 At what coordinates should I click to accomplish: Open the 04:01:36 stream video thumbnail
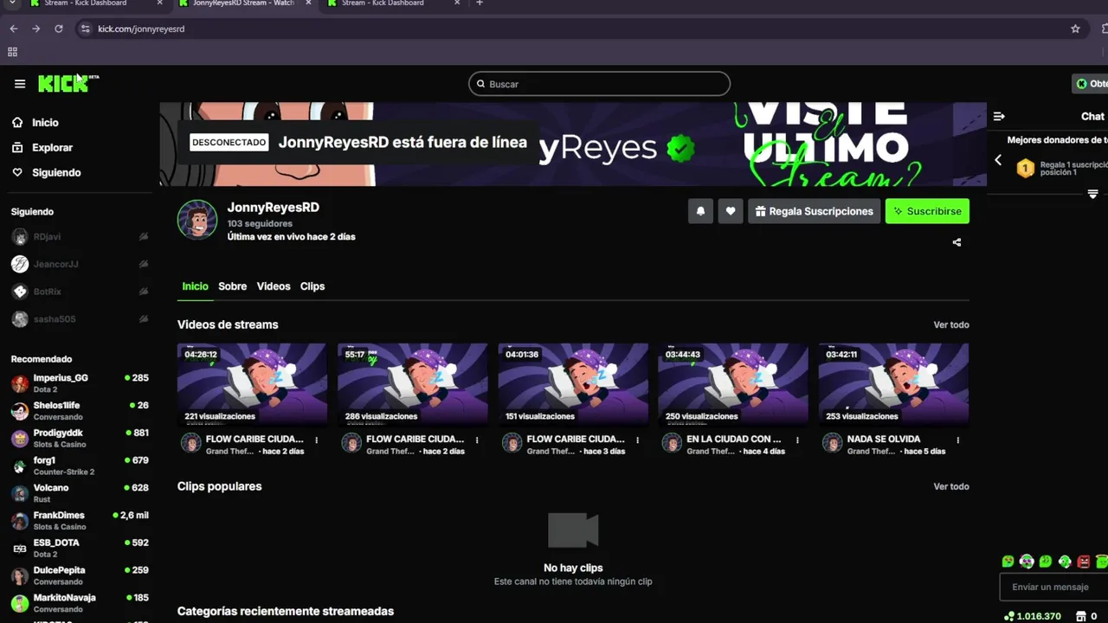[x=573, y=384]
